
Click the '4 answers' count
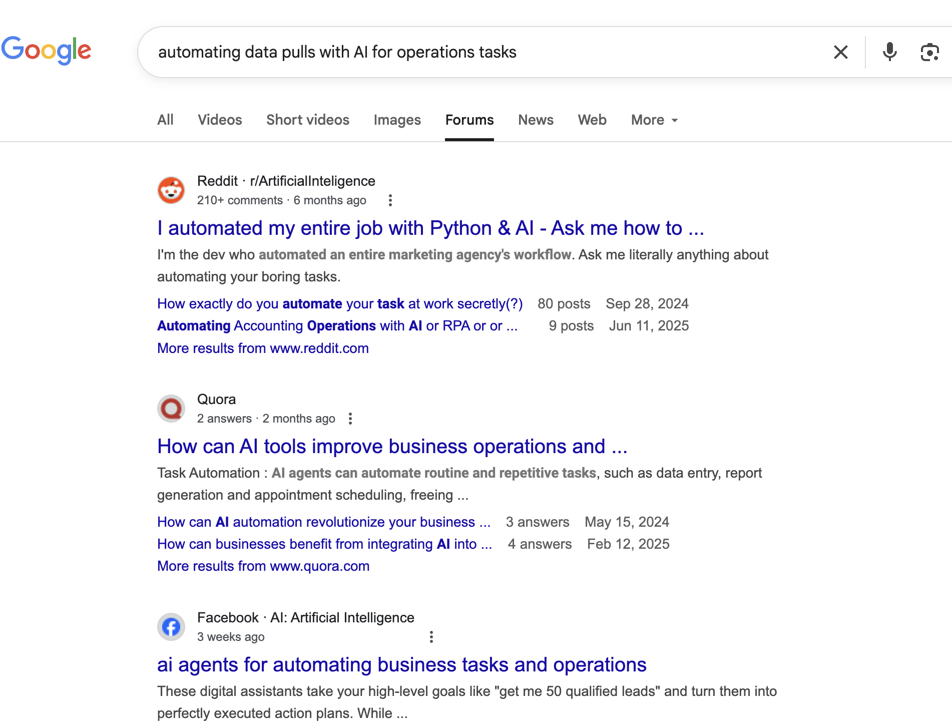coord(540,544)
